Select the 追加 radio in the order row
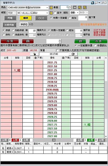108x166 pixels. pyautogui.click(x=70, y=18)
